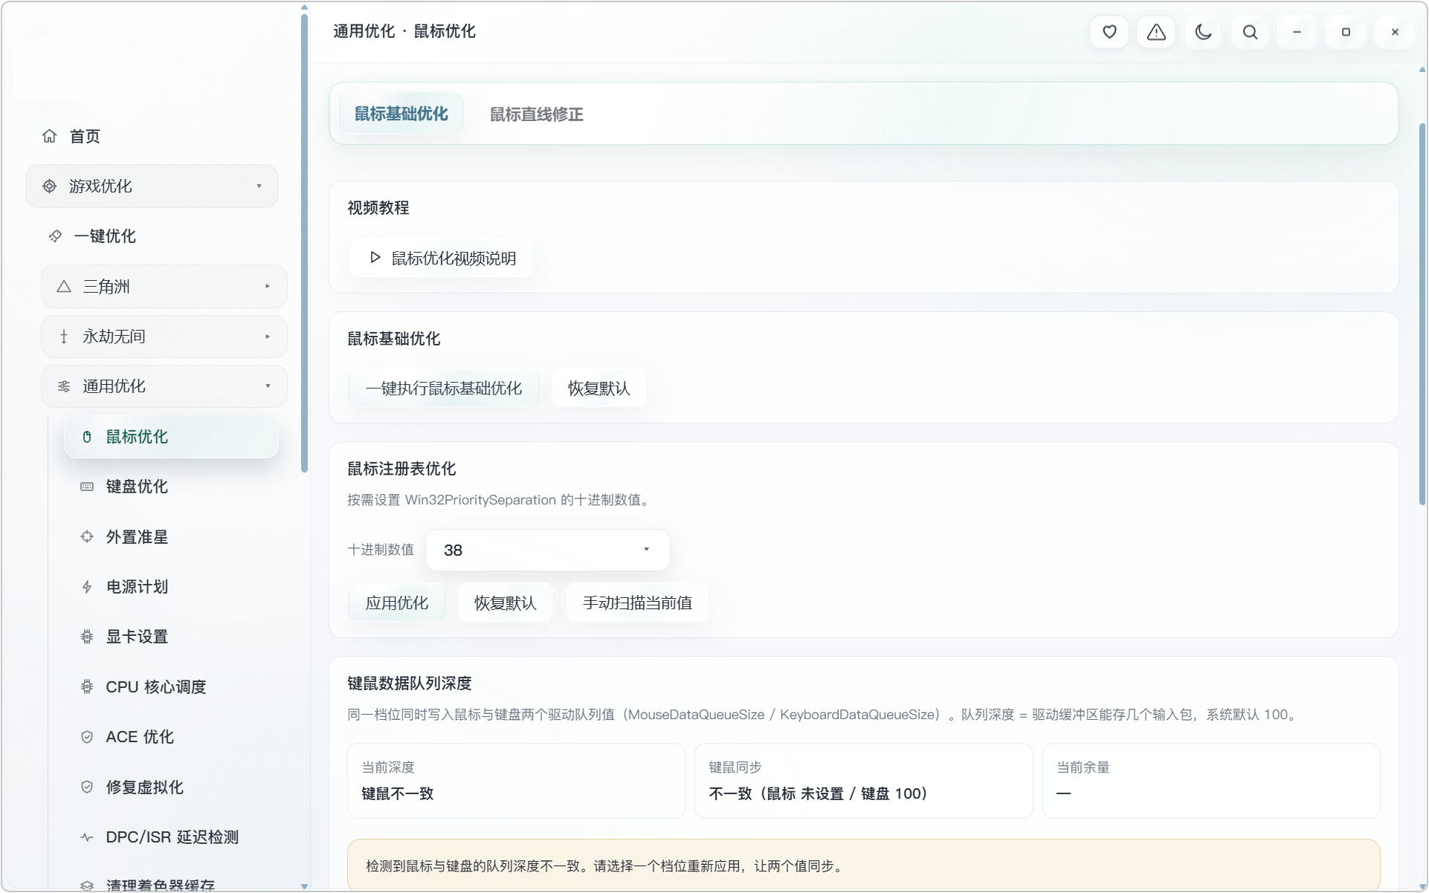The width and height of the screenshot is (1429, 893).
Task: Open search with the magnifier icon
Action: tap(1251, 32)
